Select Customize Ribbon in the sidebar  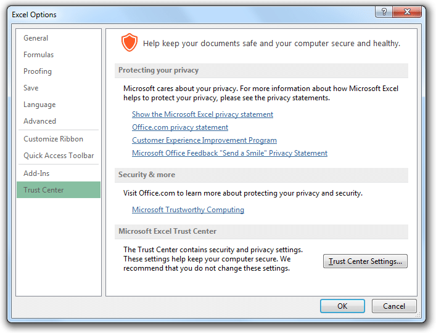tap(53, 139)
